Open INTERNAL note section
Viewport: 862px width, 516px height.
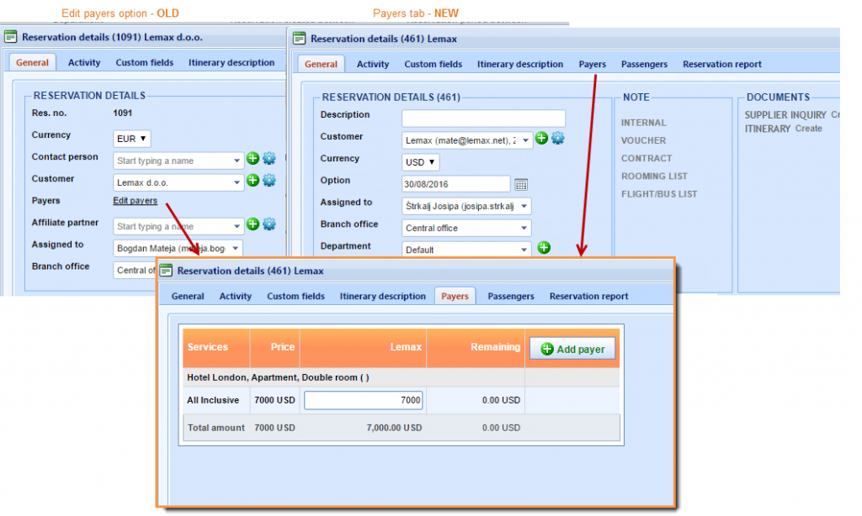click(643, 123)
